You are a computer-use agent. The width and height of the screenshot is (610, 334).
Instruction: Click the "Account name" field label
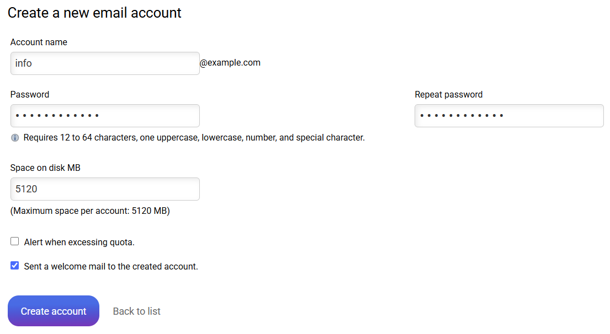(39, 42)
